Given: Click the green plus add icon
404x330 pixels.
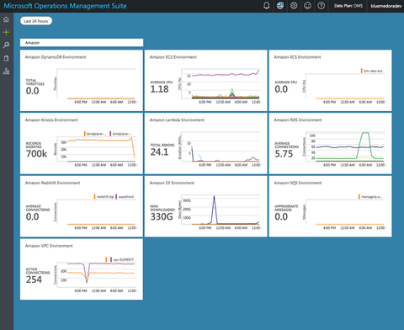Looking at the screenshot, I should (x=6, y=32).
